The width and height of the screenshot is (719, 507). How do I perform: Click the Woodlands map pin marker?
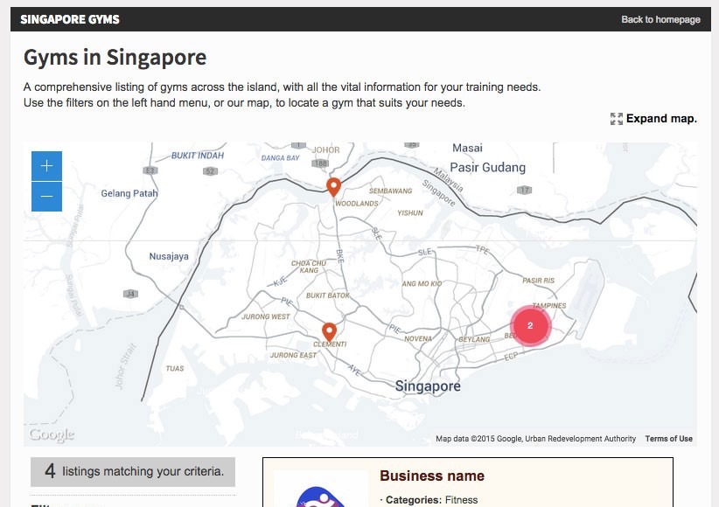[334, 187]
